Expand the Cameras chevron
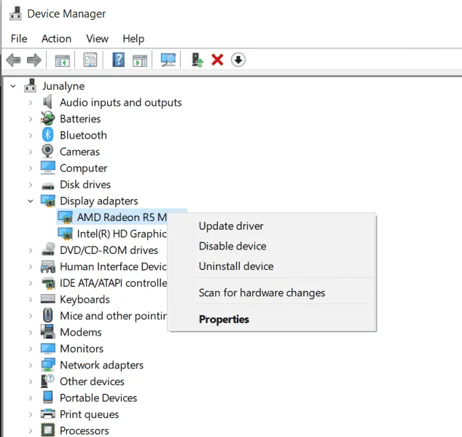This screenshot has height=437, width=462. (31, 152)
